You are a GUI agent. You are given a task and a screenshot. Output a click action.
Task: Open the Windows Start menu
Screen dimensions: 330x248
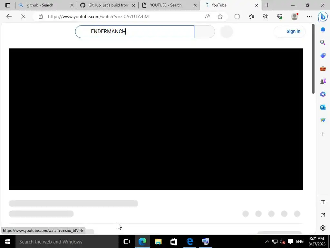point(8,242)
